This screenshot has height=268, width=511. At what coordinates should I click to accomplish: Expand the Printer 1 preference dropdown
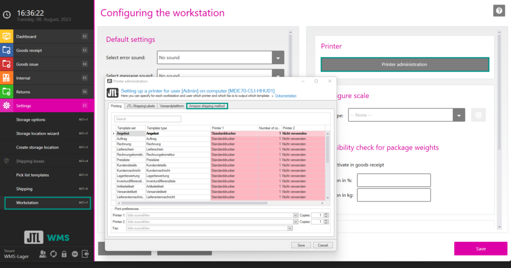click(x=295, y=215)
